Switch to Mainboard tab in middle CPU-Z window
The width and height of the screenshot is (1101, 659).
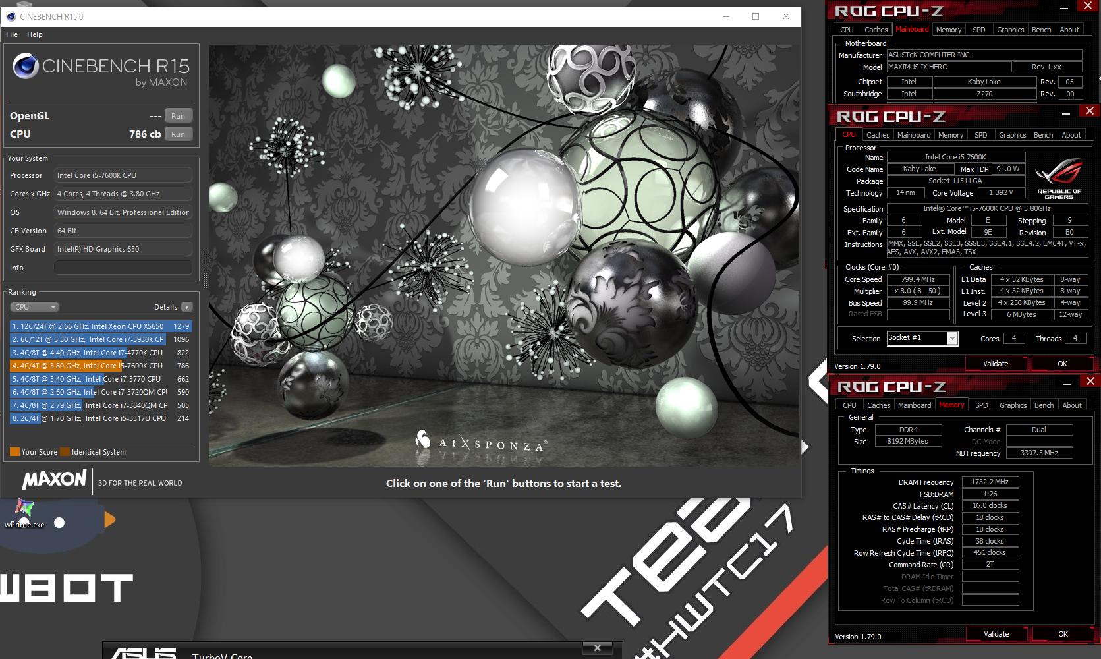pyautogui.click(x=914, y=135)
